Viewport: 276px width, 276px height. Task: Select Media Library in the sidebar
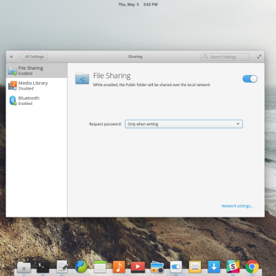pos(37,86)
